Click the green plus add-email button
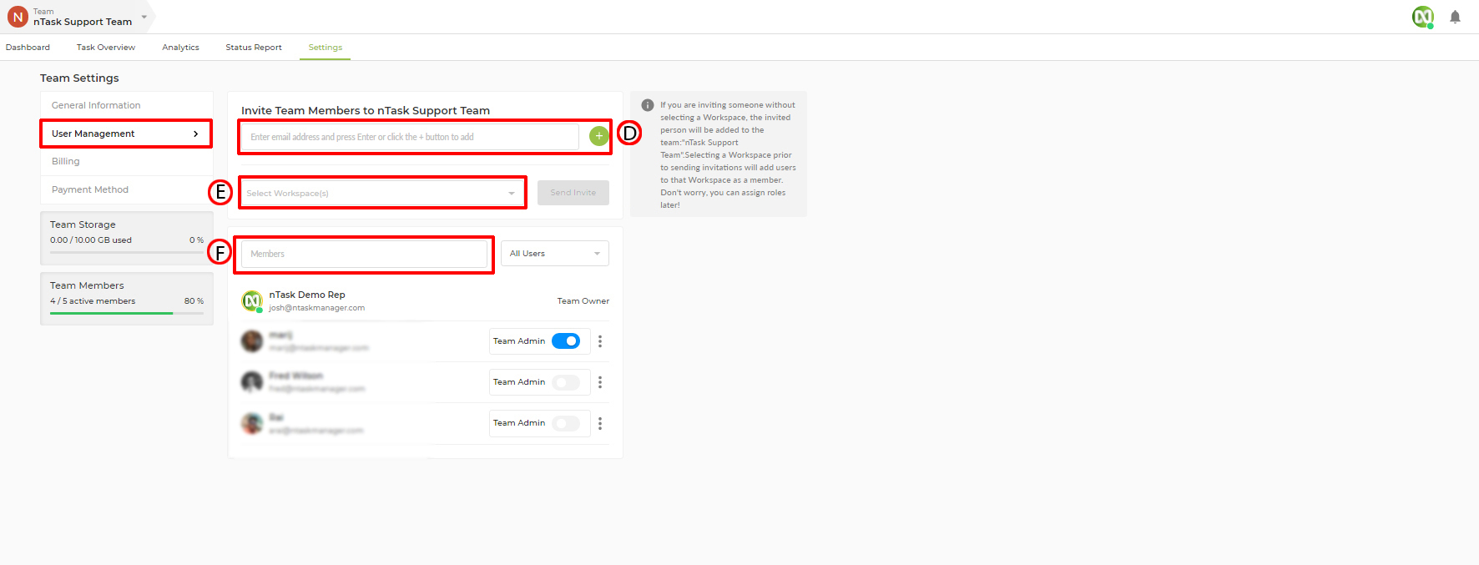 (599, 136)
